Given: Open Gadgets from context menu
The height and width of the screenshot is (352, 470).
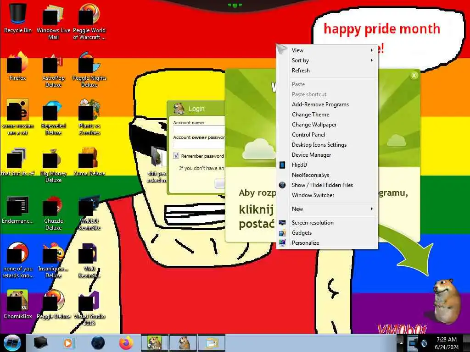Looking at the screenshot, I should click(x=327, y=233).
